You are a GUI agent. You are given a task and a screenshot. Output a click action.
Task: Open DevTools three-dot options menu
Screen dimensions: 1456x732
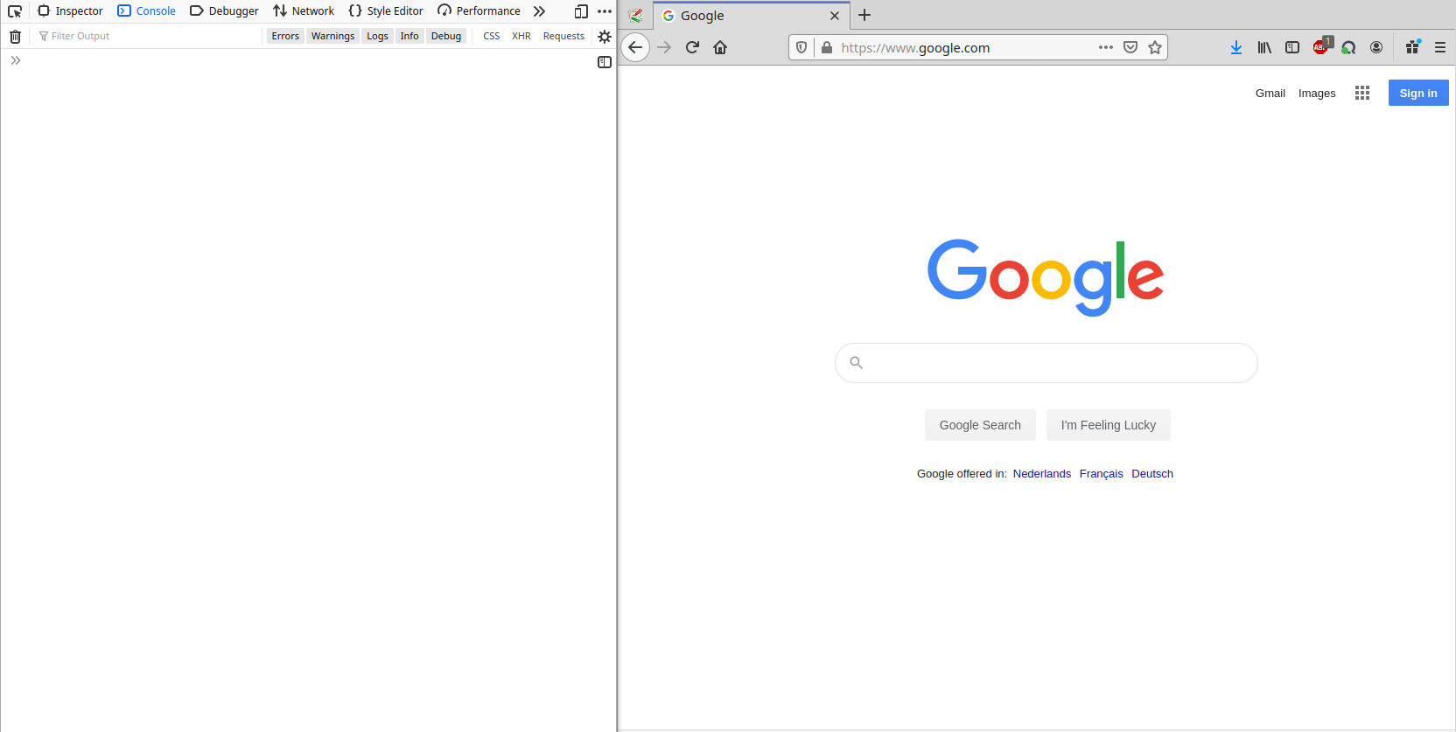[605, 11]
